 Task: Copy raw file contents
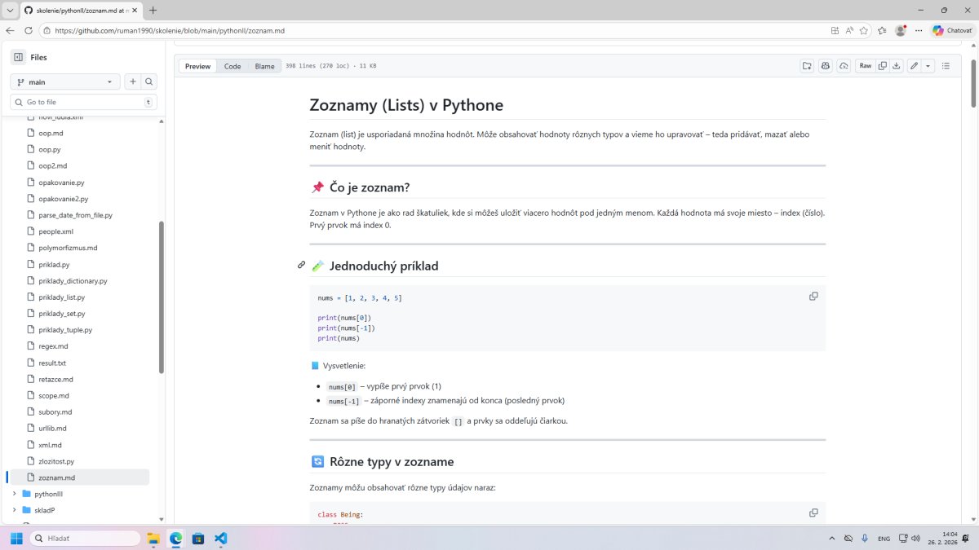click(x=882, y=66)
